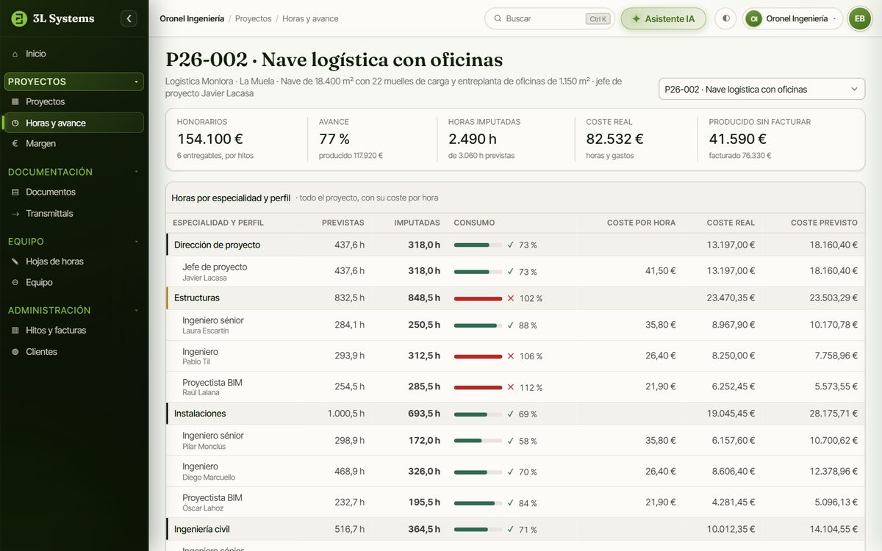Viewport: 882px width, 551px height.
Task: Select Horas y avance in the sidebar
Action: point(73,123)
